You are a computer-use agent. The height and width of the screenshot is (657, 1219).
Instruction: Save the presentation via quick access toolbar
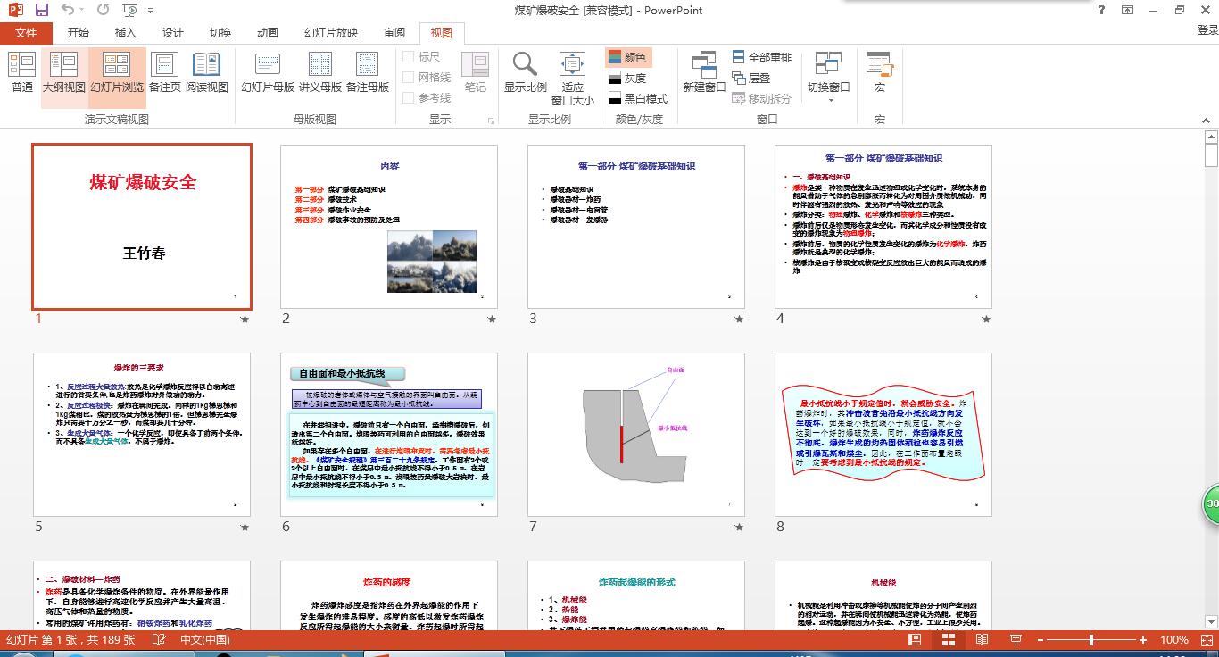coord(42,11)
